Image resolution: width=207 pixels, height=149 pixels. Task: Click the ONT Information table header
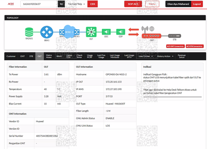coord(38,114)
